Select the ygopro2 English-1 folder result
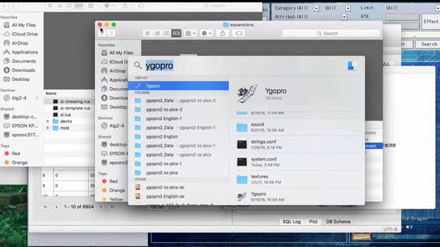Screen dimensions: 440x247 178,119
